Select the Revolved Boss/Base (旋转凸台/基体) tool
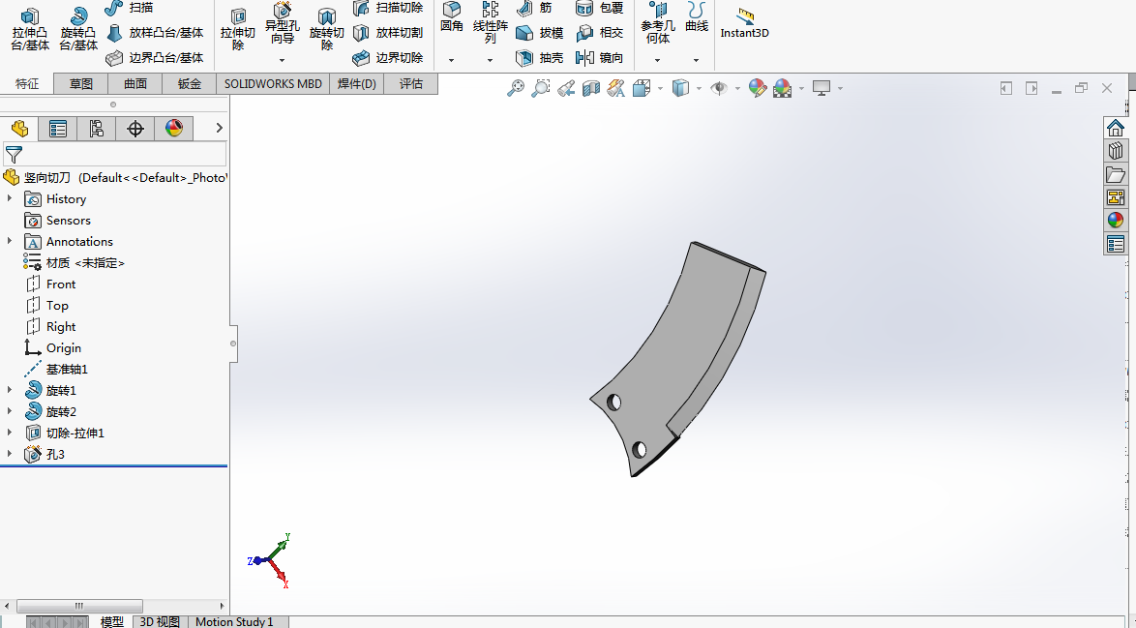The image size is (1136, 628). [x=78, y=29]
